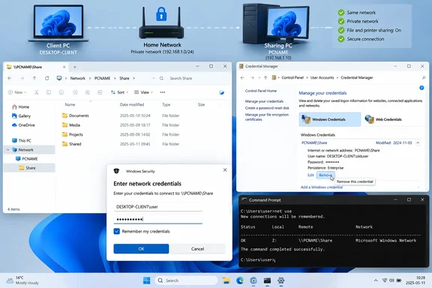Click OK in the credentials dialog
432x288 pixels.
coord(141,249)
